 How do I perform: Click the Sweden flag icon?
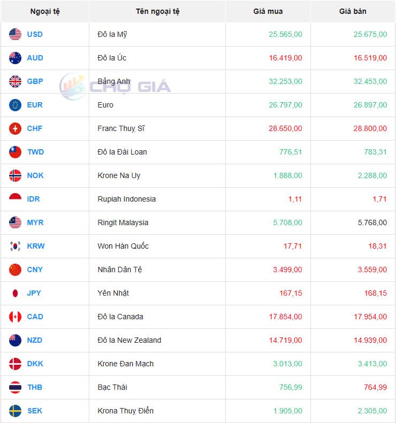tap(15, 411)
